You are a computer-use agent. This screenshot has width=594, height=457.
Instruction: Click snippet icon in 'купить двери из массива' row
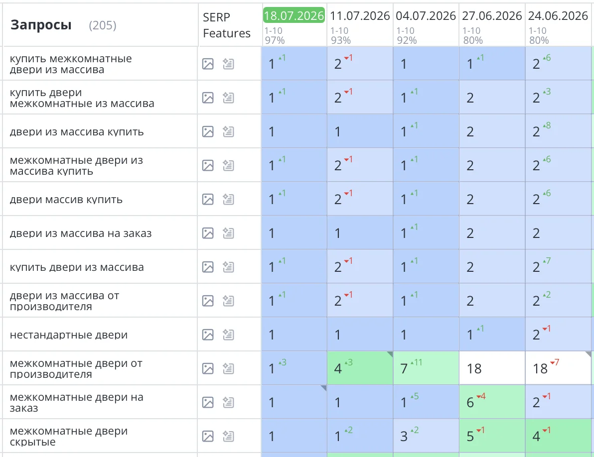[x=228, y=267]
